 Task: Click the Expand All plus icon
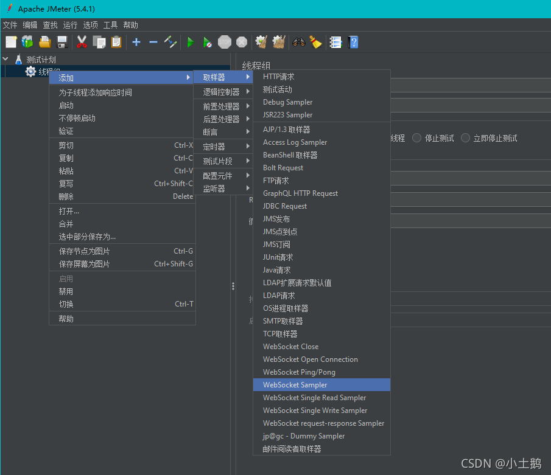point(136,42)
